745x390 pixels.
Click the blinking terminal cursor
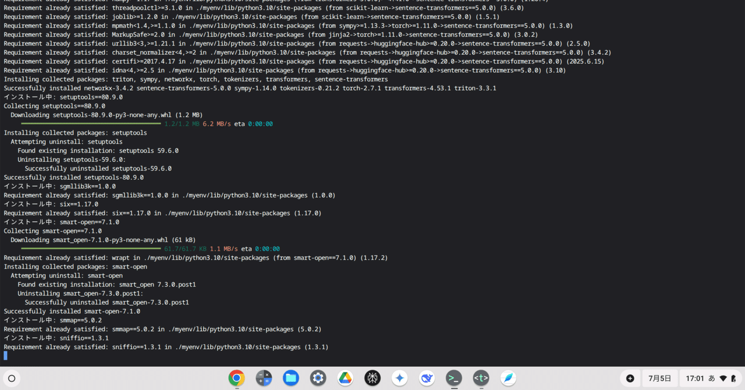[x=5, y=355]
